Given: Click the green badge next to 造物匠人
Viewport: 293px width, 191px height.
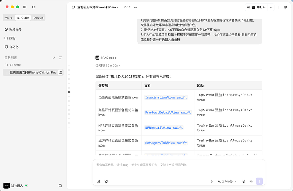Looking at the screenshot, I should [26, 185].
